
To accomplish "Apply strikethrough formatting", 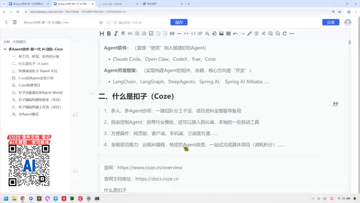I will pos(123,34).
